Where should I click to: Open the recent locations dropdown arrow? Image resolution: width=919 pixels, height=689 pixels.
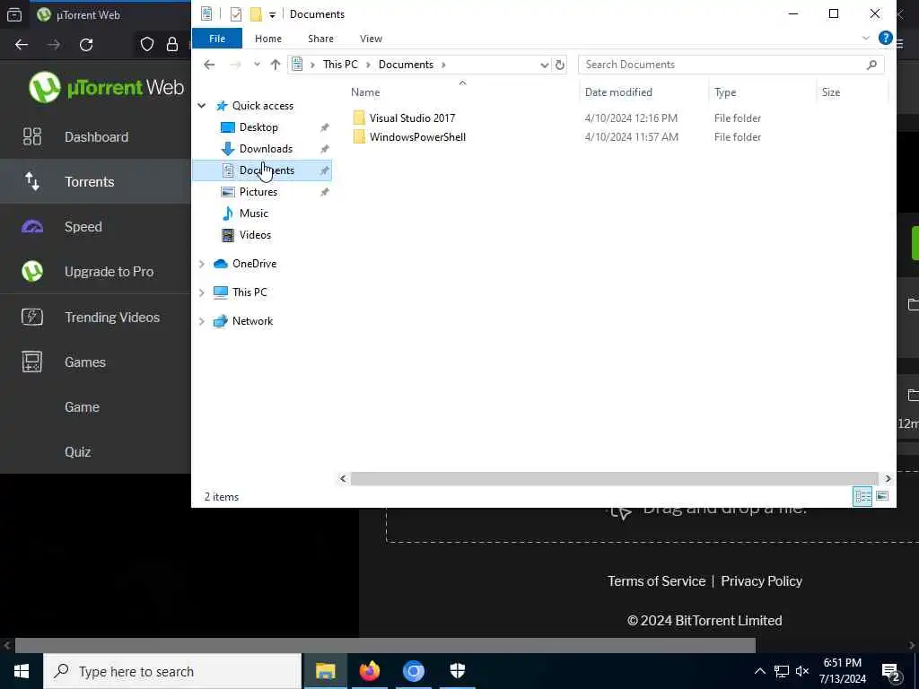click(x=257, y=65)
